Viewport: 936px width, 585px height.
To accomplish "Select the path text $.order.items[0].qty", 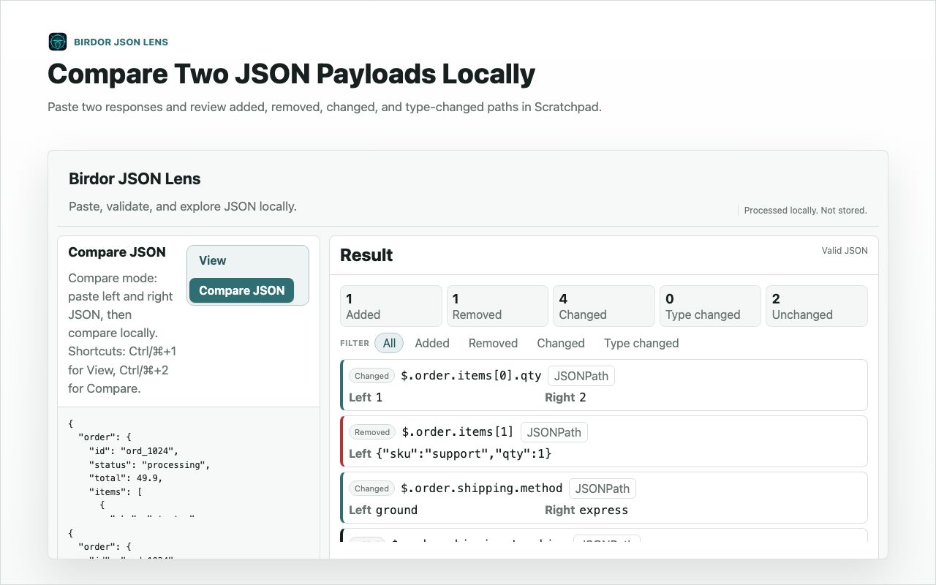I will click(471, 376).
